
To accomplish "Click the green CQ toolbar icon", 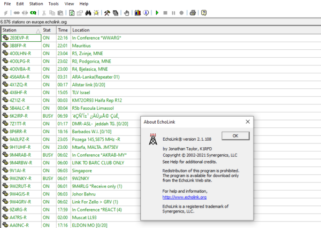I will [x=33, y=13].
